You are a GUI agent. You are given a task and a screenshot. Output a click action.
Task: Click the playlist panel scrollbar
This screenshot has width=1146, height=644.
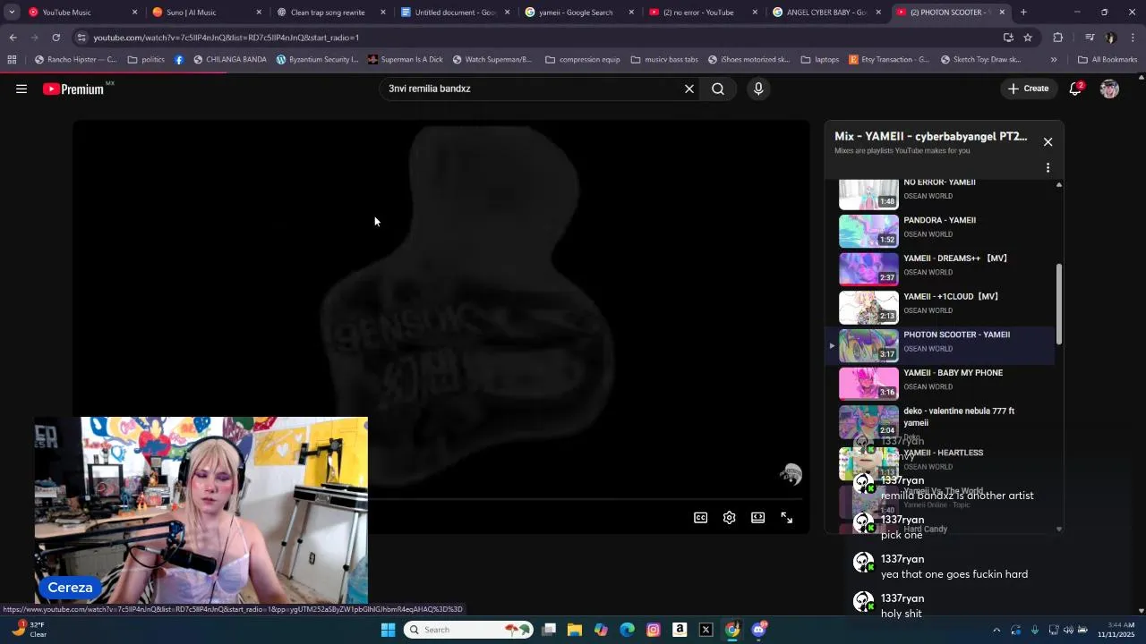[1059, 304]
